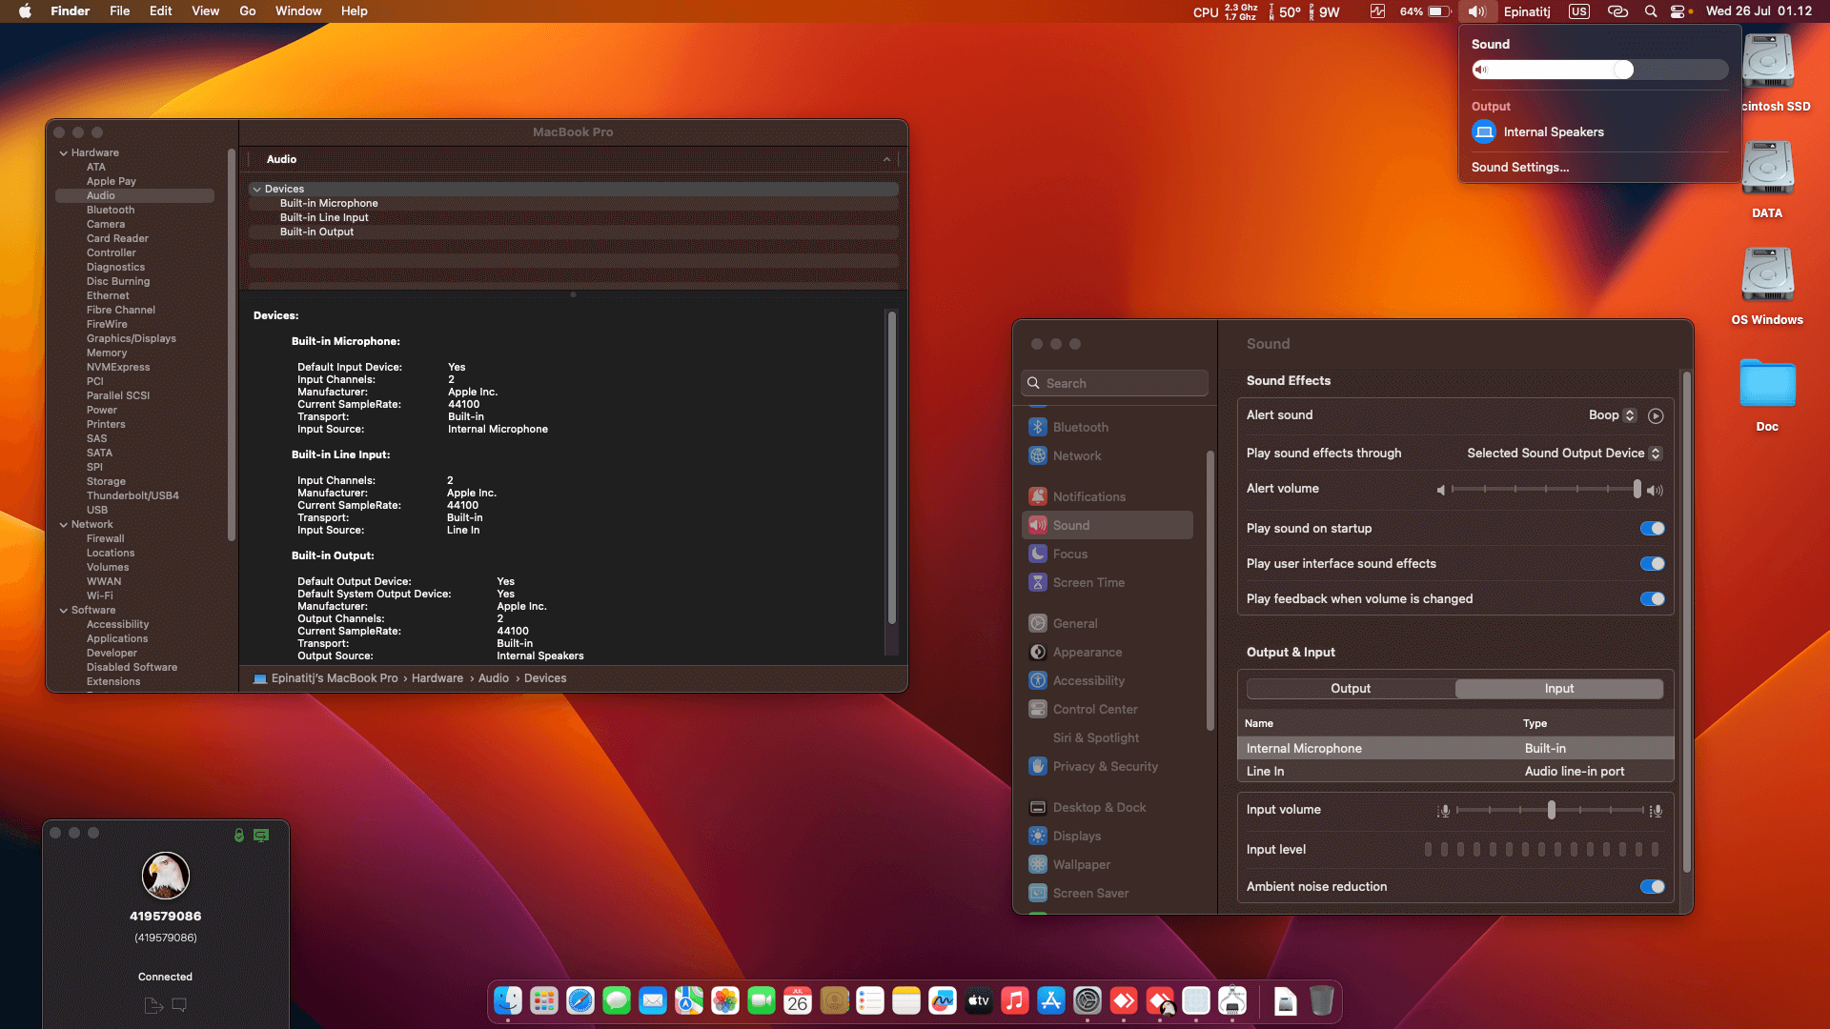Image resolution: width=1830 pixels, height=1029 pixels.
Task: Open Sound Settings from the volume popover
Action: coord(1520,167)
